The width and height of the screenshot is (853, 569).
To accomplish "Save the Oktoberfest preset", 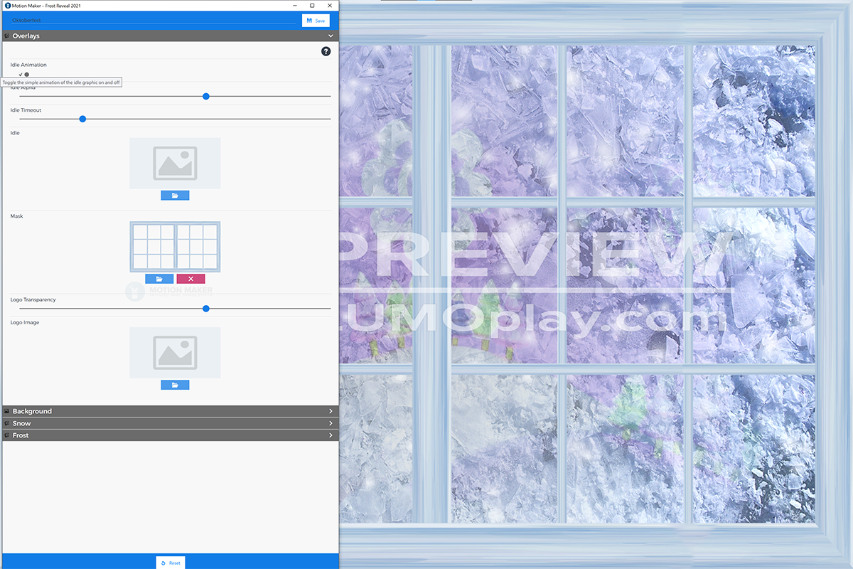I will (316, 21).
